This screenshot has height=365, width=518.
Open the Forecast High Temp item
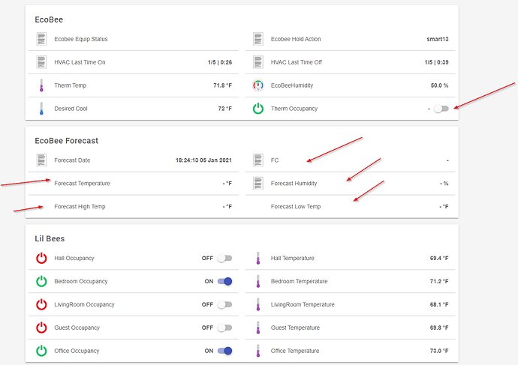(134, 206)
